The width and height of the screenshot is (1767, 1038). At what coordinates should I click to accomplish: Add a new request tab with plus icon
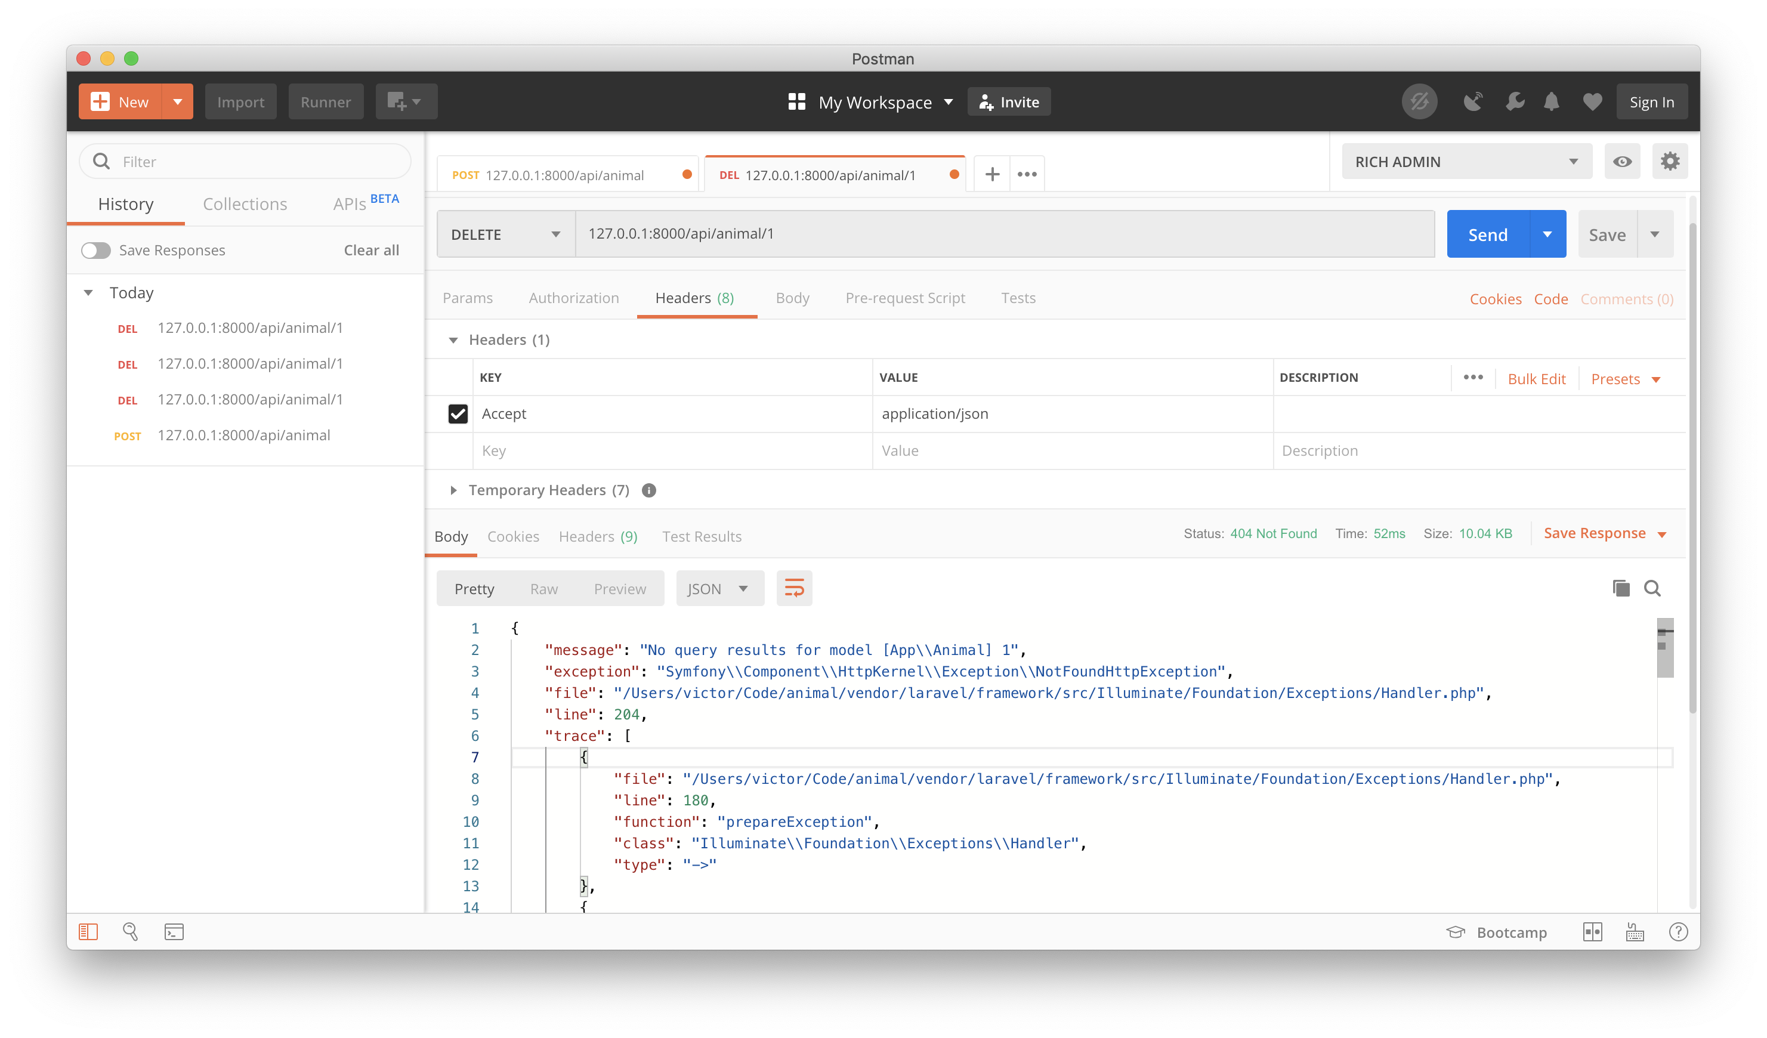click(x=992, y=175)
